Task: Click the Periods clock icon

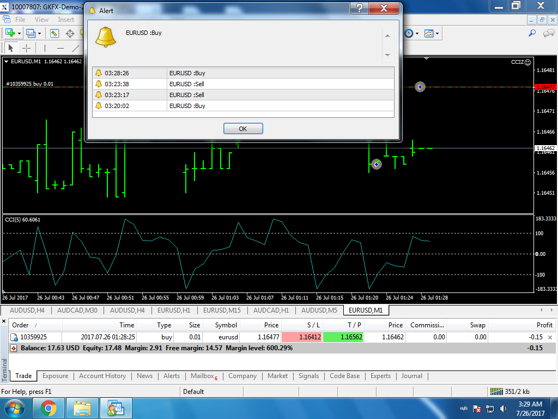Action: coord(409,33)
